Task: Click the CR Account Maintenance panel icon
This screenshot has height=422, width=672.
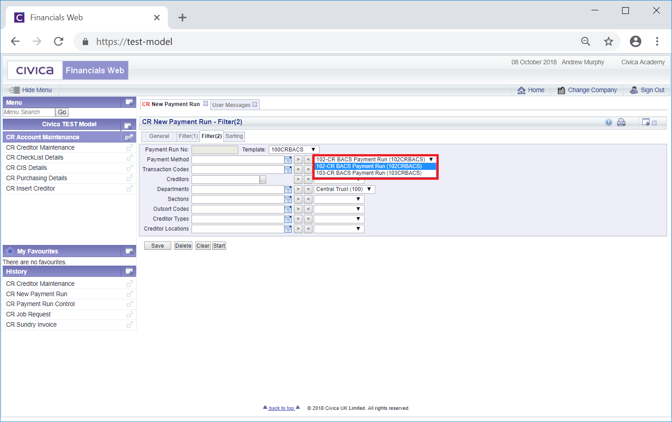Action: pyautogui.click(x=129, y=137)
